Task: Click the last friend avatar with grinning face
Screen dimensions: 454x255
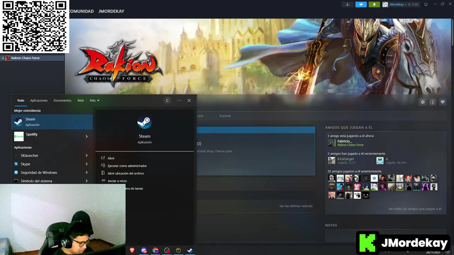Action: click(366, 195)
